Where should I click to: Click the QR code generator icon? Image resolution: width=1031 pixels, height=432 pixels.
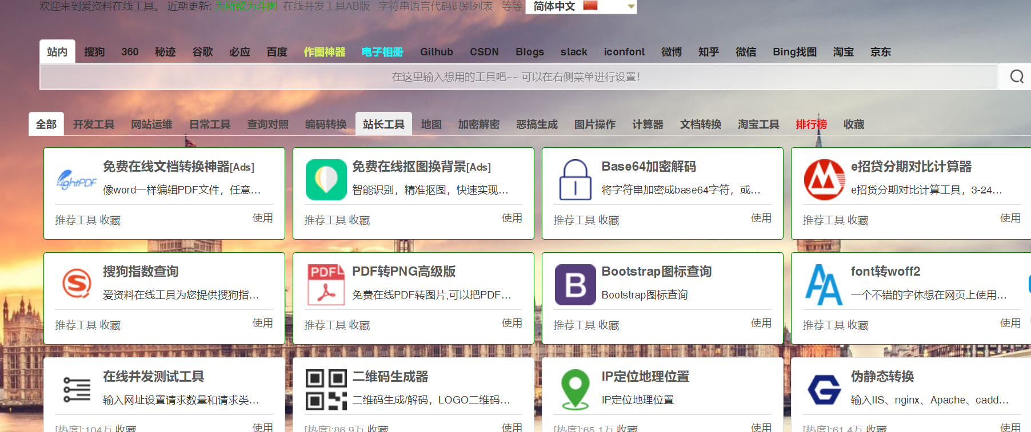tap(326, 390)
